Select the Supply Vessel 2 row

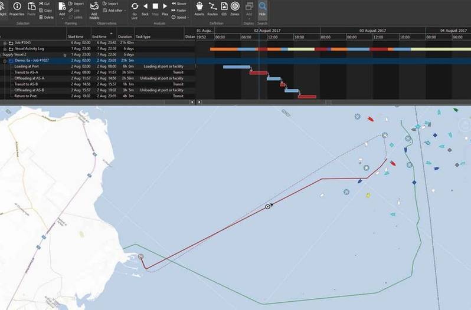(97, 55)
